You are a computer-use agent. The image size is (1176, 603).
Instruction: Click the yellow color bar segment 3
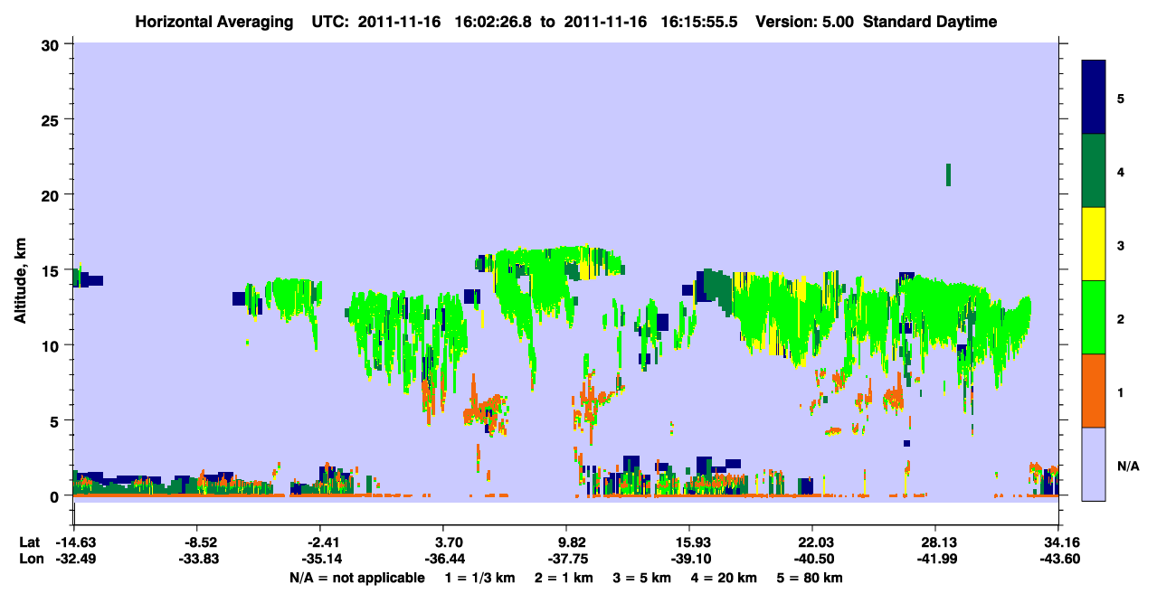coord(1094,244)
